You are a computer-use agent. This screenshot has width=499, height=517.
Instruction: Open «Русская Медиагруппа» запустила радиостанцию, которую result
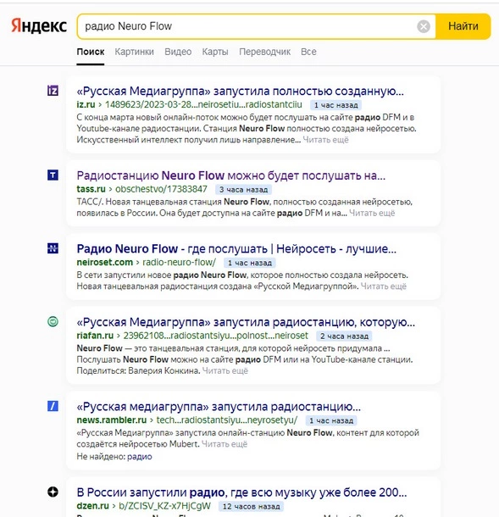[246, 322]
